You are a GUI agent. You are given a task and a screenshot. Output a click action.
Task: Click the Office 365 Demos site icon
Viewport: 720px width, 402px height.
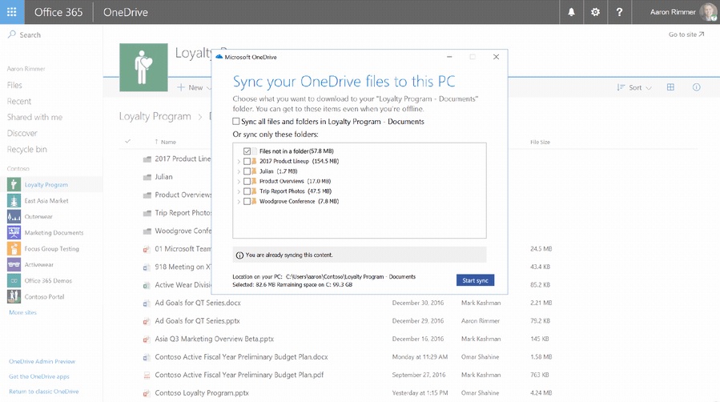coord(14,280)
